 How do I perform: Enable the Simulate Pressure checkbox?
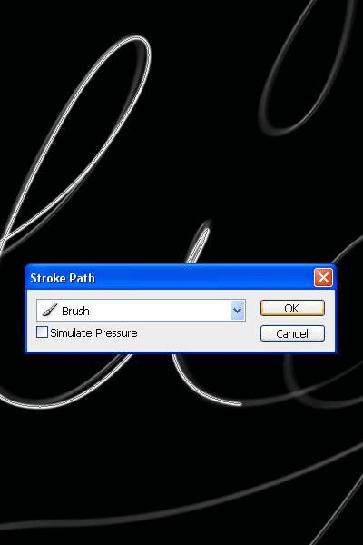[42, 332]
